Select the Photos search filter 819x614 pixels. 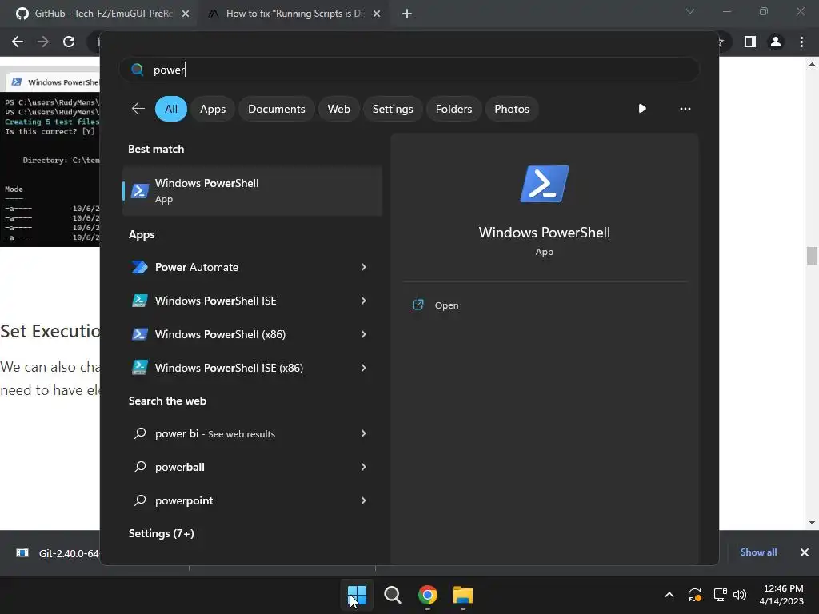tap(512, 109)
